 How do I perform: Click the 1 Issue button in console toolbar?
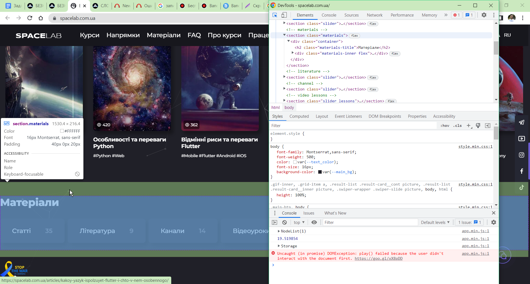pyautogui.click(x=470, y=223)
